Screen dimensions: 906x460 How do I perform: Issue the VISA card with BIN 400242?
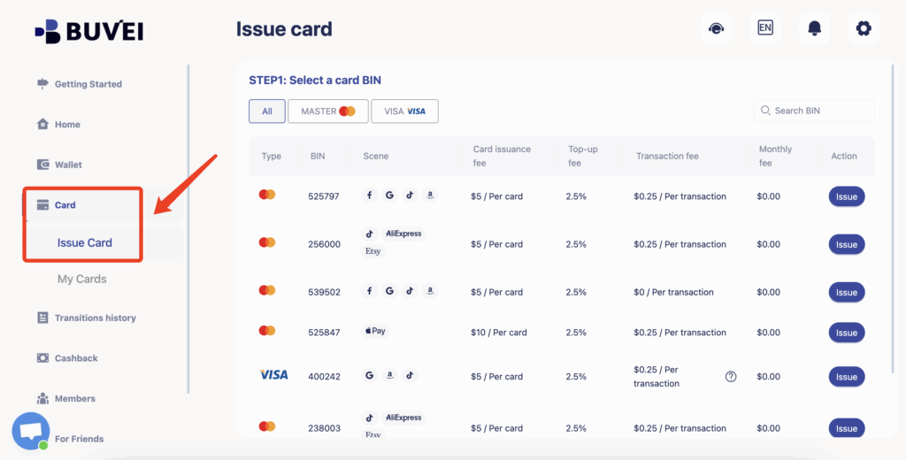(x=846, y=377)
